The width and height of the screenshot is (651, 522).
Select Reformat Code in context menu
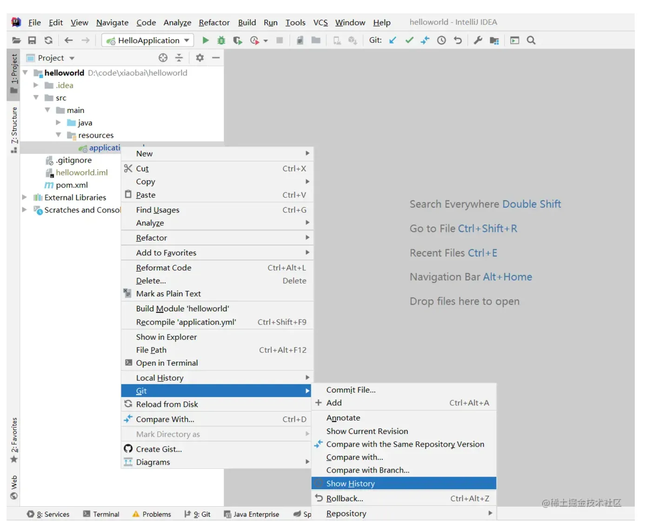point(217,268)
